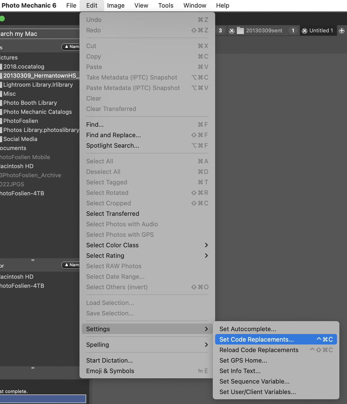The height and width of the screenshot is (404, 347).
Task: Select the Photo Mechanic Catalogs folder
Action: pyautogui.click(x=40, y=112)
